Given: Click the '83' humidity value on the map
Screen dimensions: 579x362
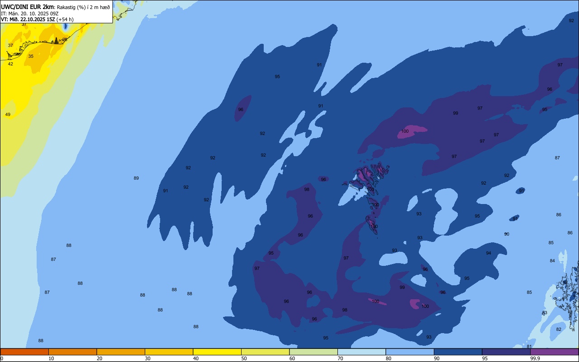Looking at the screenshot, I should (545, 313).
